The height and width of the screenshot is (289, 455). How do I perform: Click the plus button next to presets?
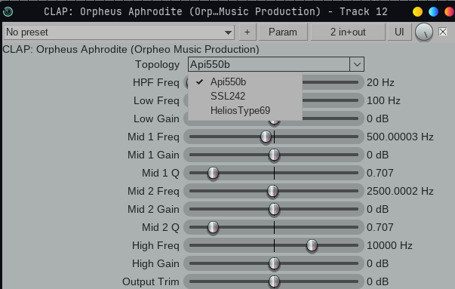click(x=247, y=32)
